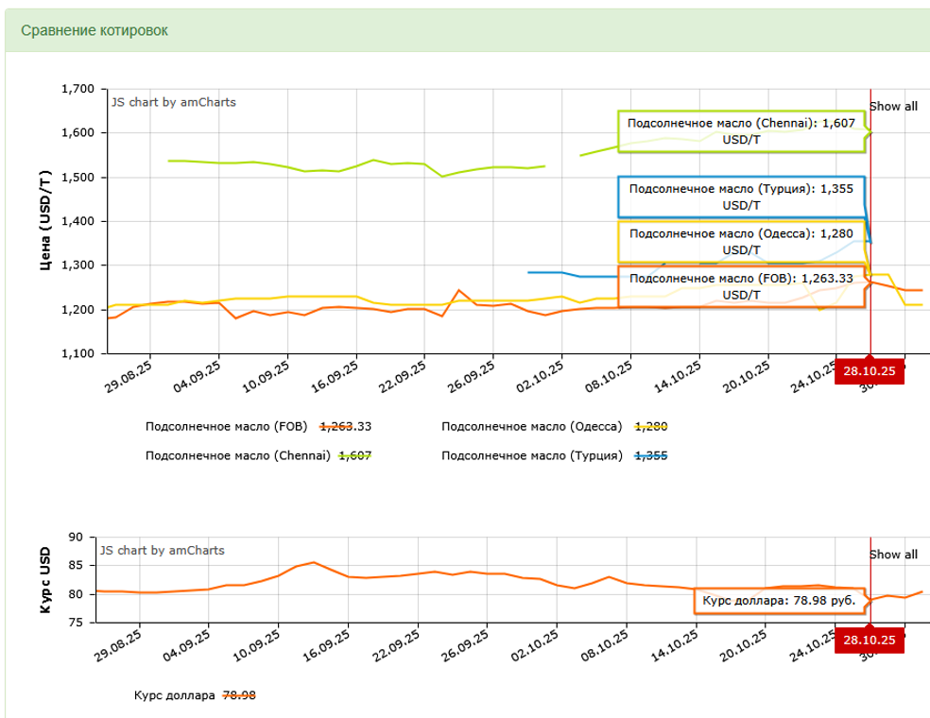Click Show all in the price chart
930x718 pixels.
click(893, 106)
